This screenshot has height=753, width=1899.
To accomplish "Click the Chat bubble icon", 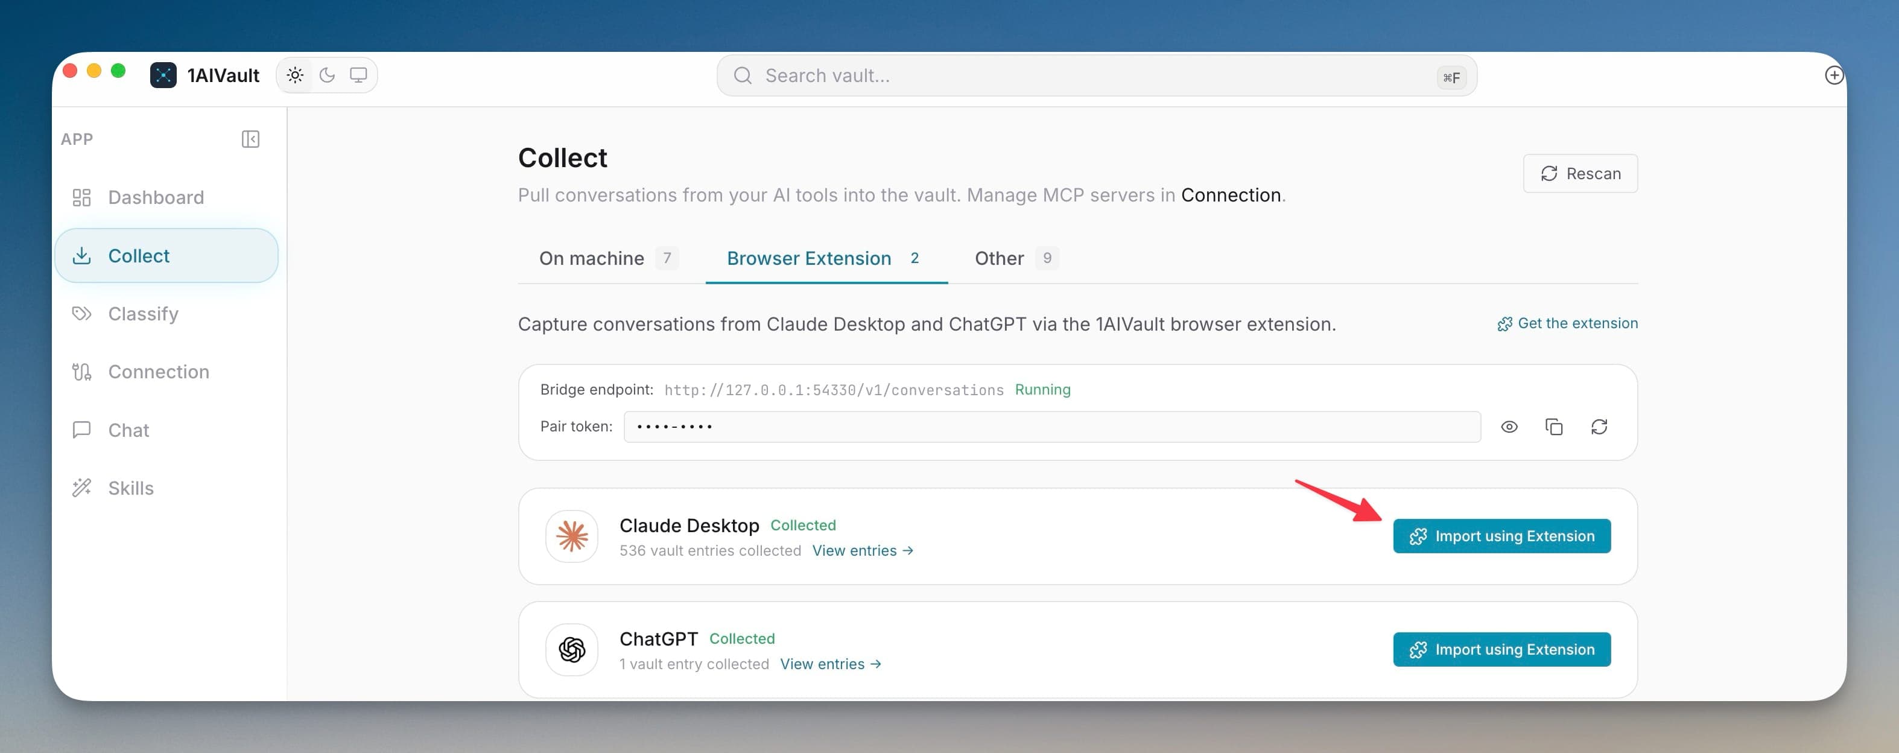I will (82, 430).
